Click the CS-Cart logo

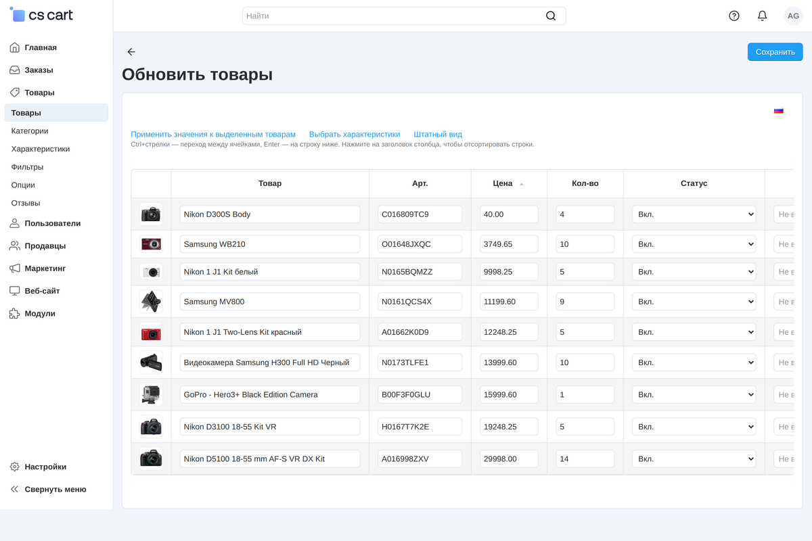(41, 15)
